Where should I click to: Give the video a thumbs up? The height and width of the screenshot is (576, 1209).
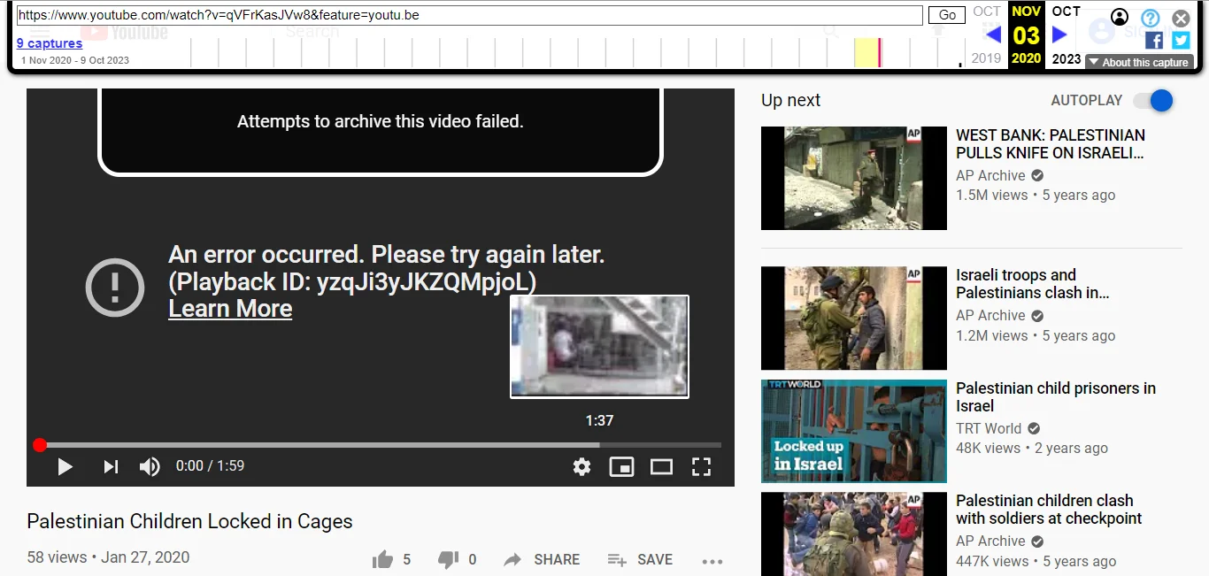click(x=384, y=558)
